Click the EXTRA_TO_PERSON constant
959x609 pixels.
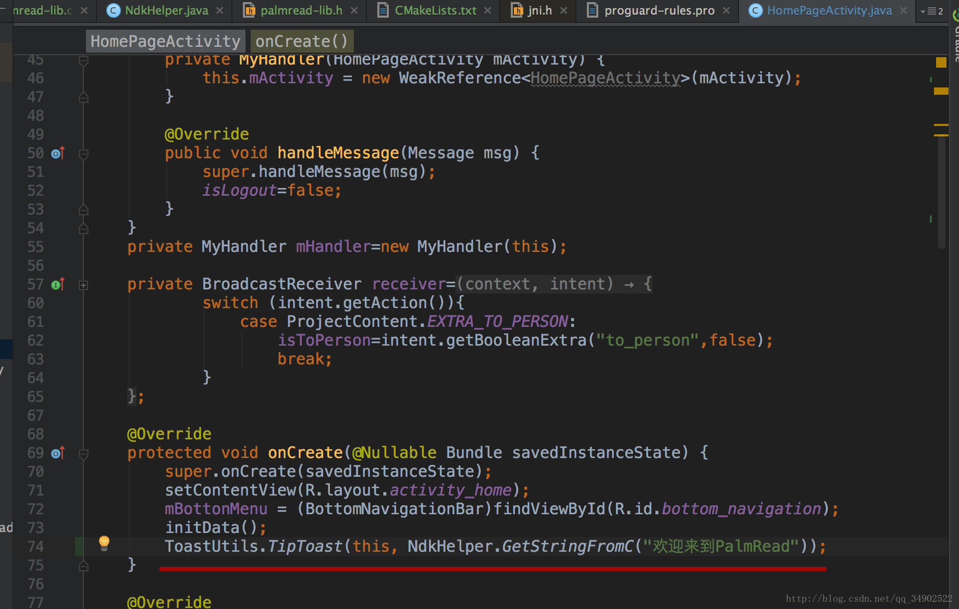click(498, 322)
